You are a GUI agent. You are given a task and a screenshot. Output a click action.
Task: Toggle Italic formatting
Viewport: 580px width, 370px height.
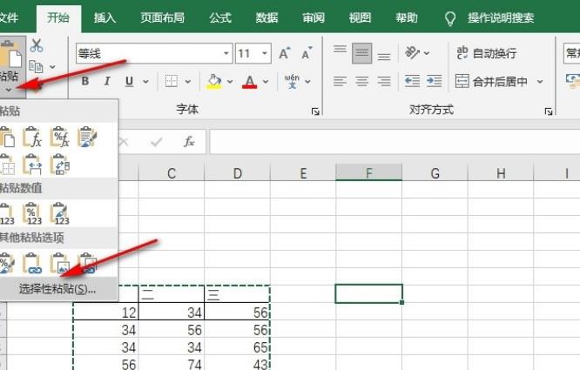click(x=107, y=81)
